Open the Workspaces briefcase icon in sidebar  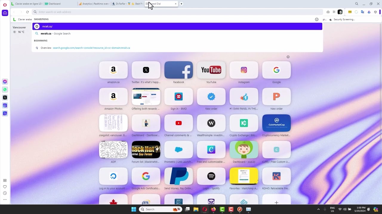5,13
